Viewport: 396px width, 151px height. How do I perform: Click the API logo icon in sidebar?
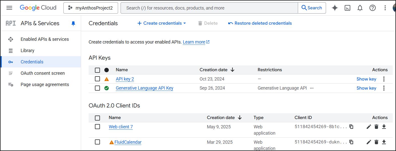click(11, 23)
